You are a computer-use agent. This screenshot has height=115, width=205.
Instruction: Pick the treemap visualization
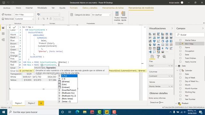(x=171, y=41)
